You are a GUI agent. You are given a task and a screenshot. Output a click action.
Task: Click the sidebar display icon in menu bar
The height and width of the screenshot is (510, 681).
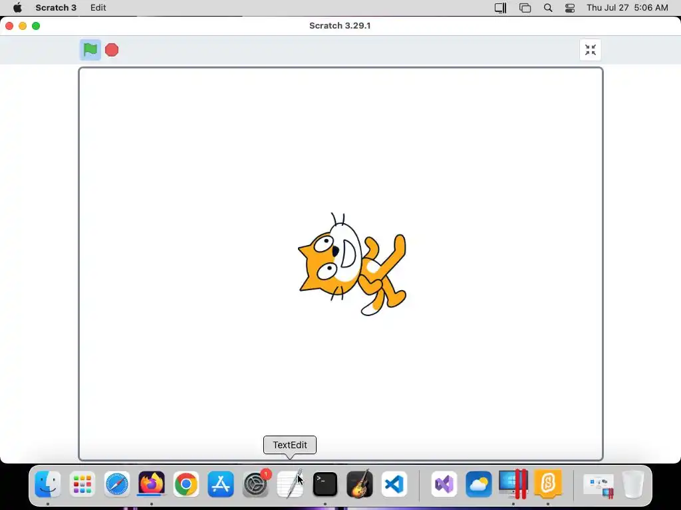[501, 8]
